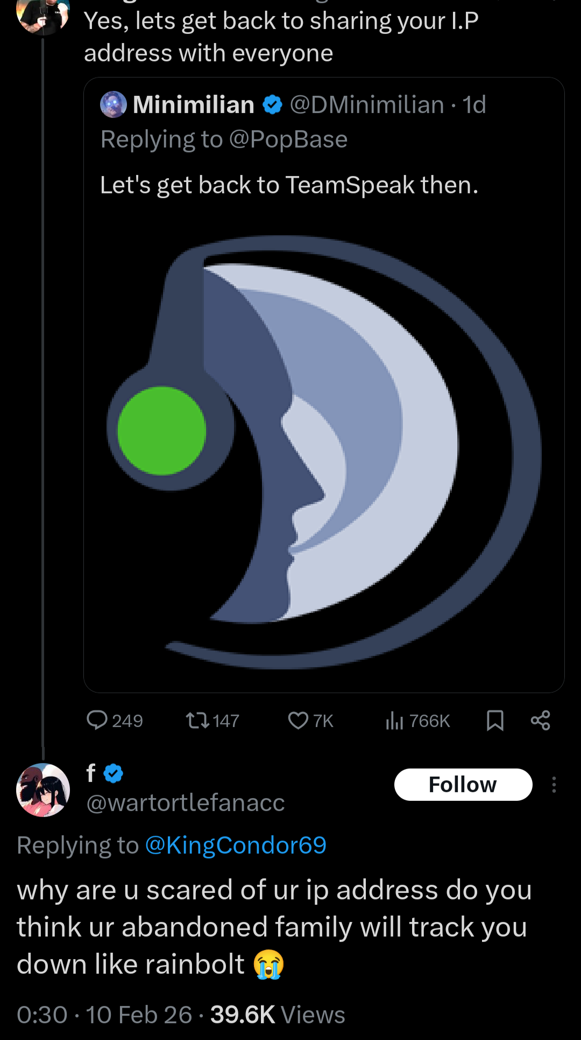
Task: Open the @KingCondor69 mention link
Action: [236, 845]
